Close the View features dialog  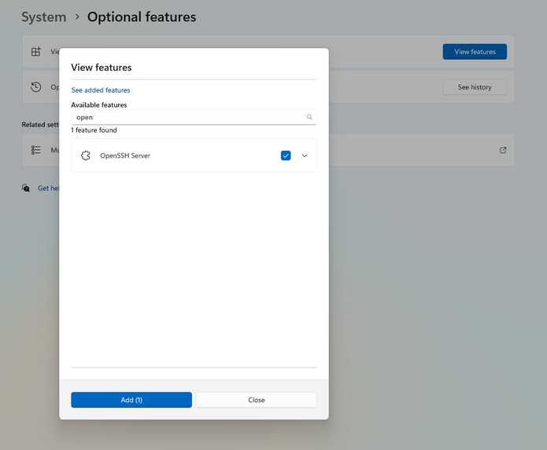click(256, 400)
